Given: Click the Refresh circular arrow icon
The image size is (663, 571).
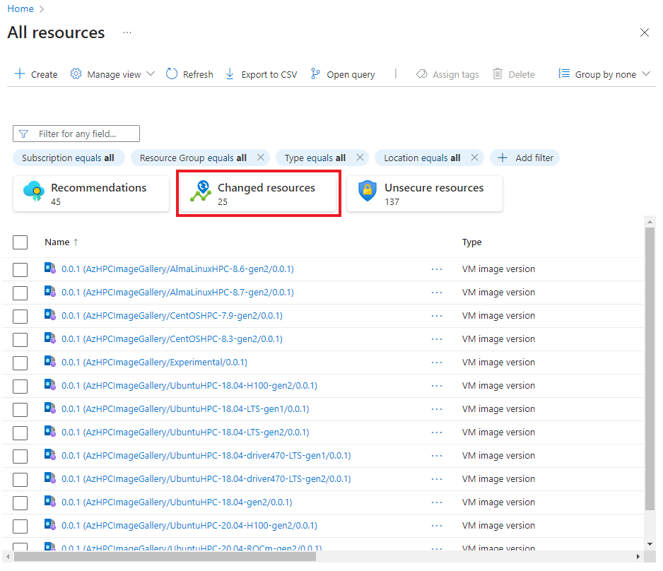Looking at the screenshot, I should click(172, 74).
